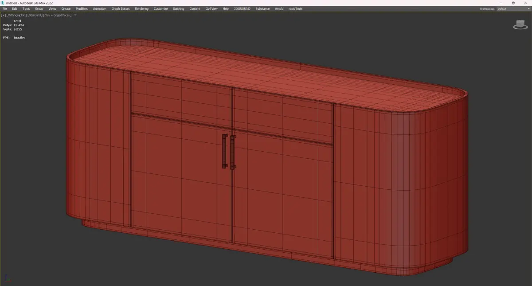Close the 3ds Max window
This screenshot has width=532, height=286.
point(526,3)
